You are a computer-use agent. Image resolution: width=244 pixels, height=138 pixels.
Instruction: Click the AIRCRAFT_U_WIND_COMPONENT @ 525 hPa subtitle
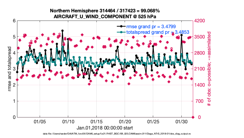click(105, 16)
